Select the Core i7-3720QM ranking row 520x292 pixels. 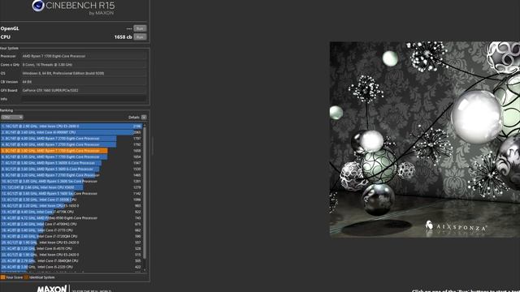(x=71, y=236)
